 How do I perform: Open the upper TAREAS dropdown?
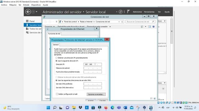tap(164, 21)
